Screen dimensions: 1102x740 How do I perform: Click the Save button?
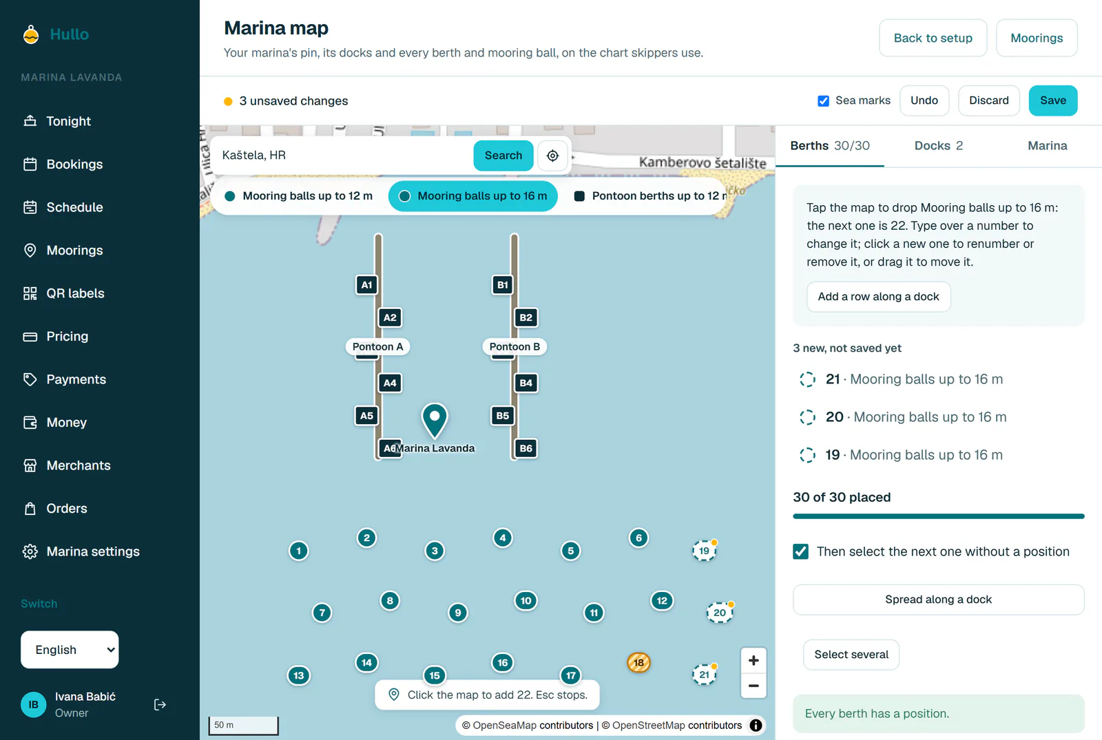1053,101
